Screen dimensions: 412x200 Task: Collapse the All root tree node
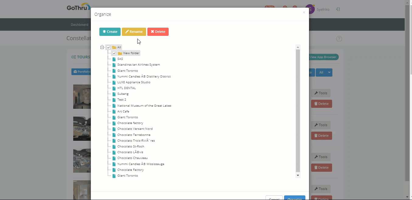pyautogui.click(x=102, y=47)
